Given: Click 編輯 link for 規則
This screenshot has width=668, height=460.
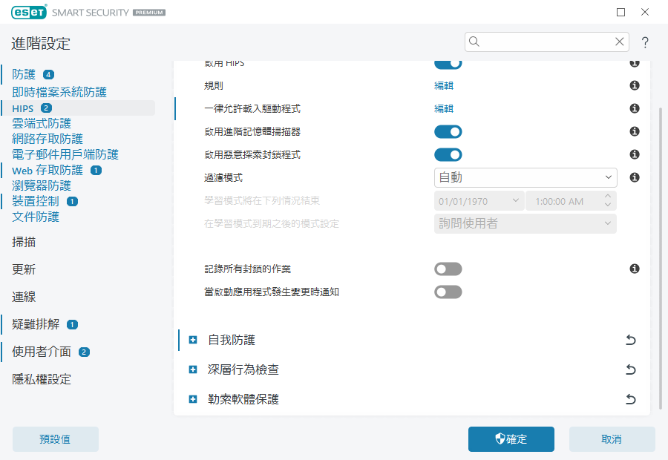Looking at the screenshot, I should pos(444,85).
